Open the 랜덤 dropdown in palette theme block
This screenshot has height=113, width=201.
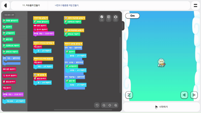coord(11,94)
